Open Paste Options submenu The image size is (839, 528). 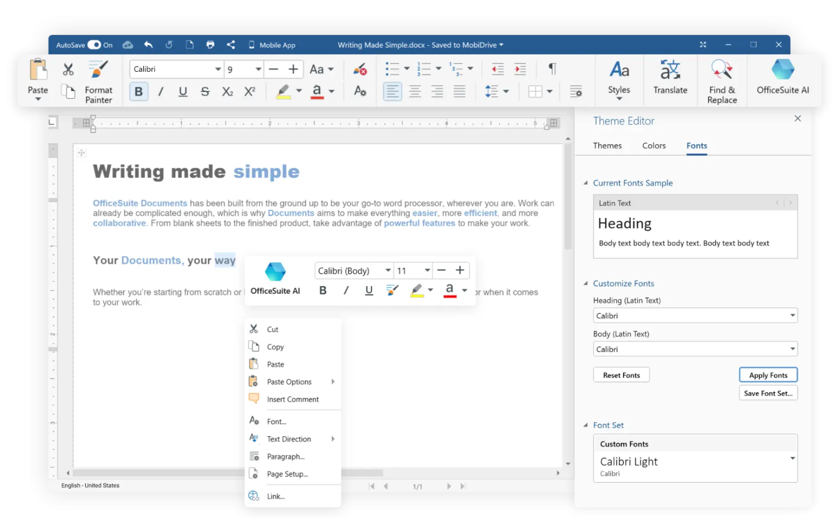pos(293,382)
